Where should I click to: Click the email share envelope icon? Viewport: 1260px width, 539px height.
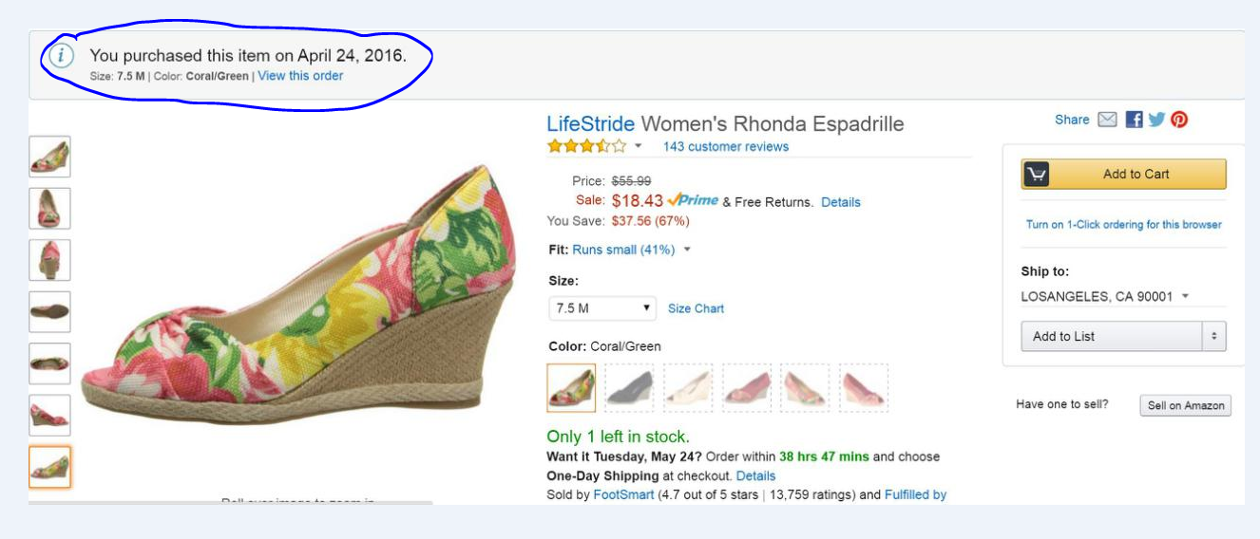1107,120
